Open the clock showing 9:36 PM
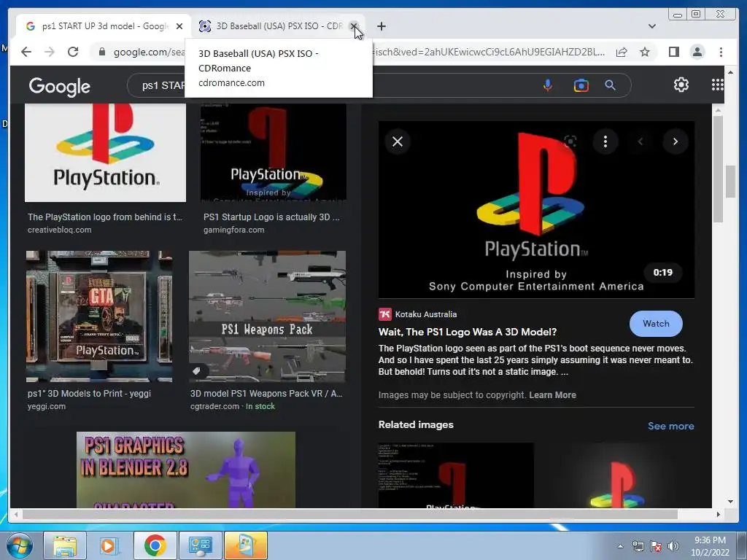The width and height of the screenshot is (747, 560). [710, 546]
